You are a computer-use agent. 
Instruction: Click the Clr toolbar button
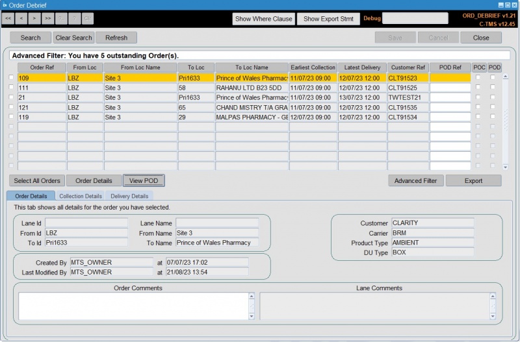[88, 19]
